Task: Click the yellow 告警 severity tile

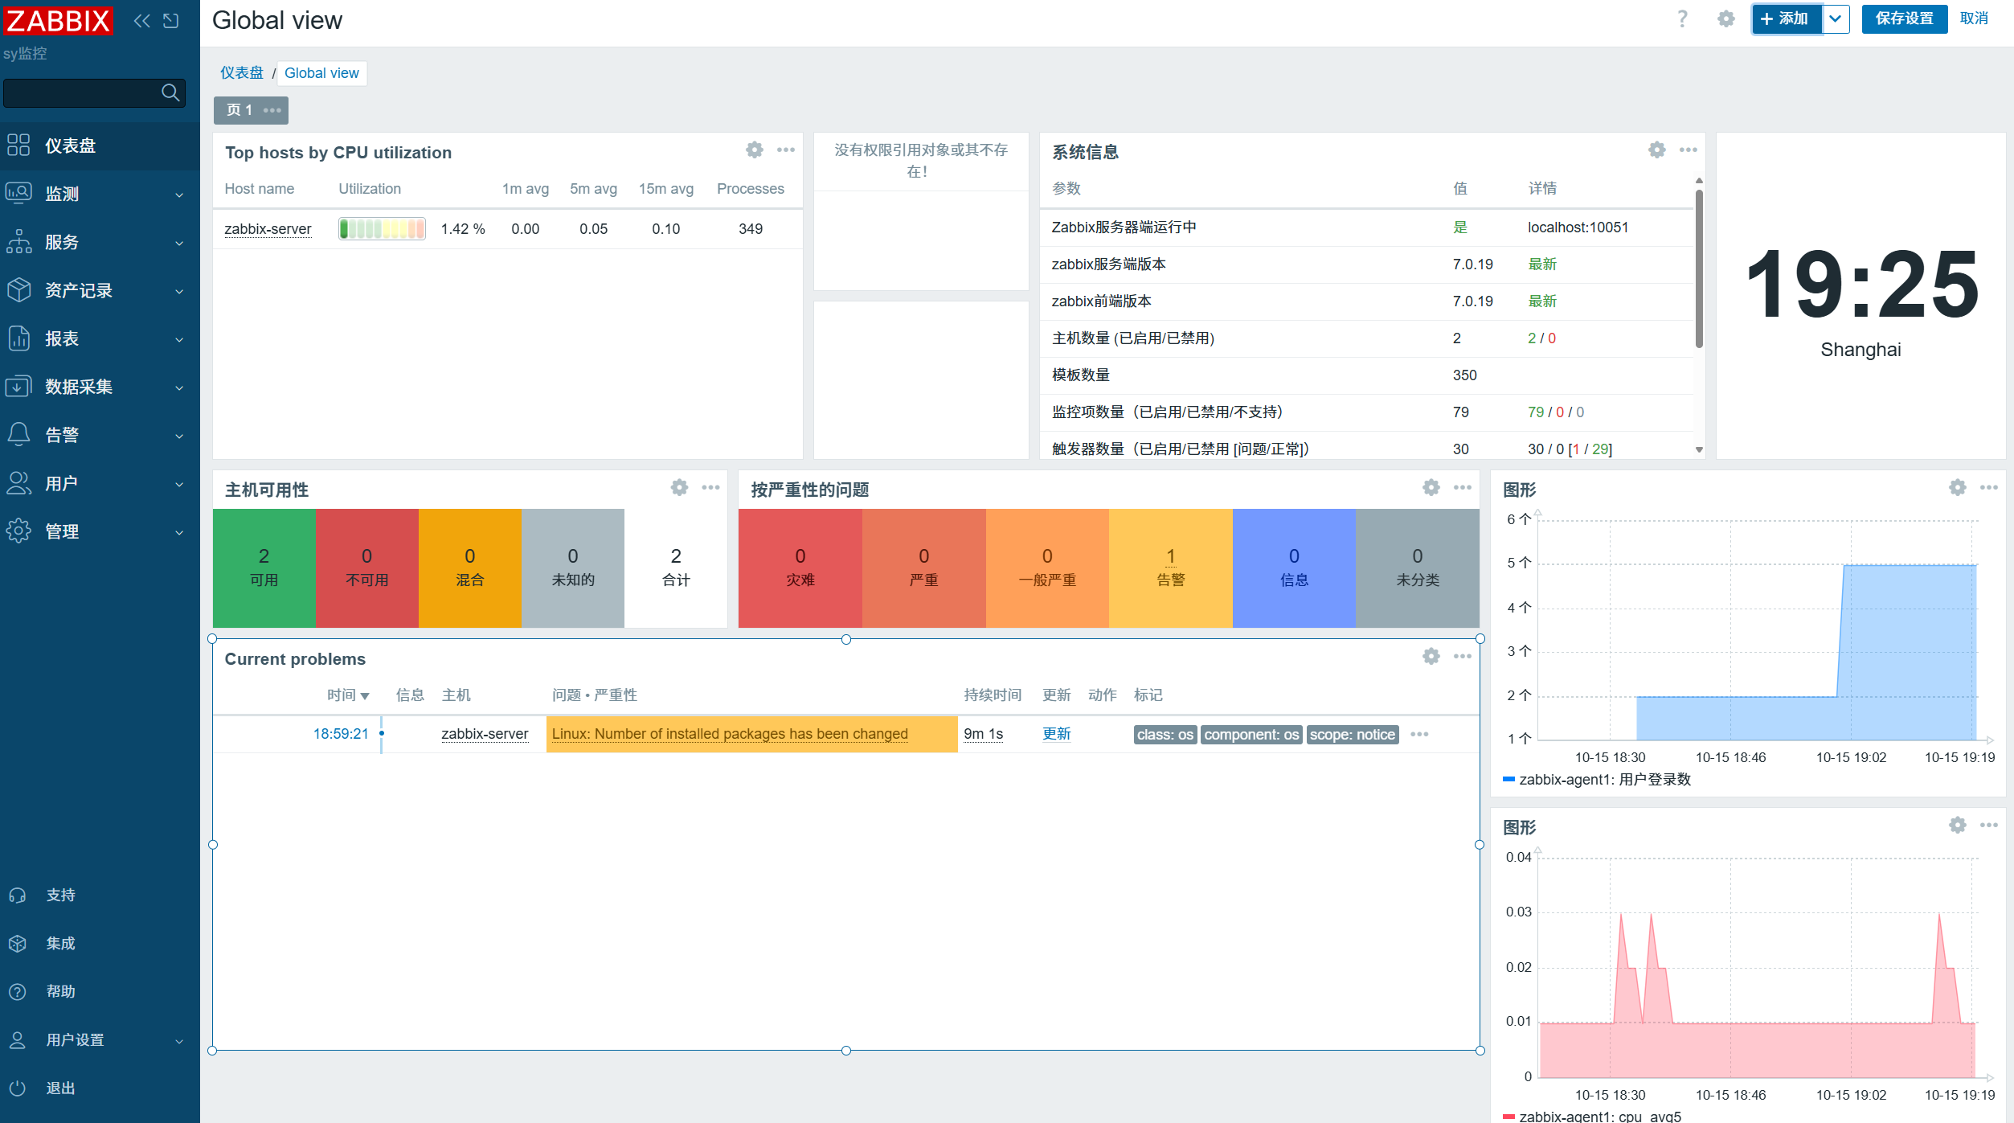Action: [x=1170, y=568]
